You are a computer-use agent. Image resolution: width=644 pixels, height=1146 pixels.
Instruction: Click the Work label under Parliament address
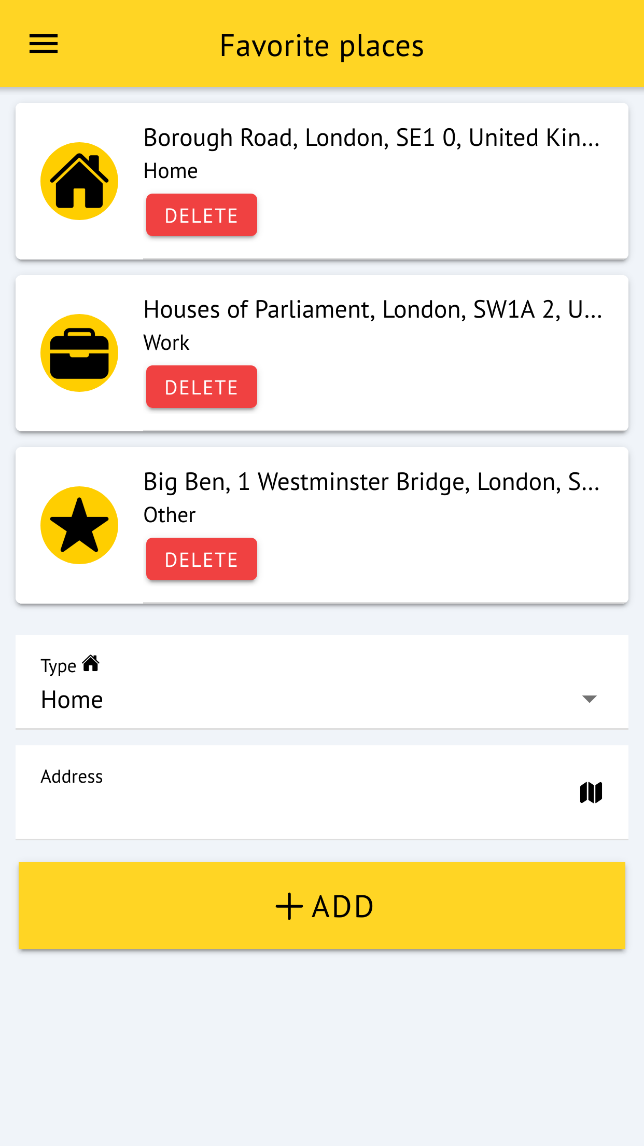click(x=166, y=343)
